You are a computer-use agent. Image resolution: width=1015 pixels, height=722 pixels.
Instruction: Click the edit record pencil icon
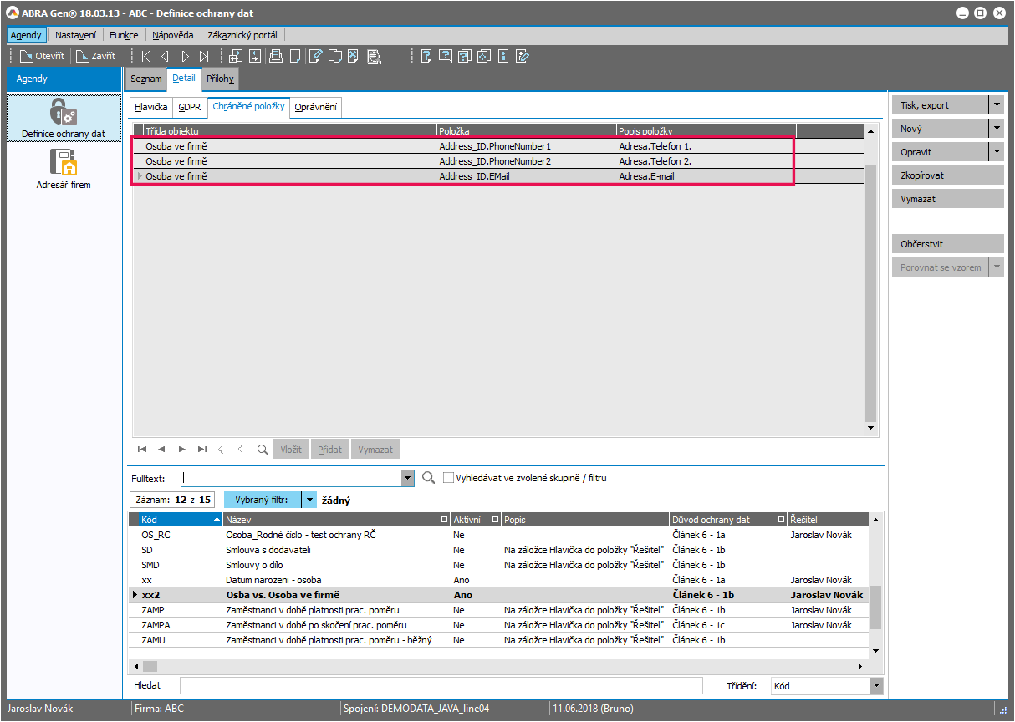coord(315,57)
